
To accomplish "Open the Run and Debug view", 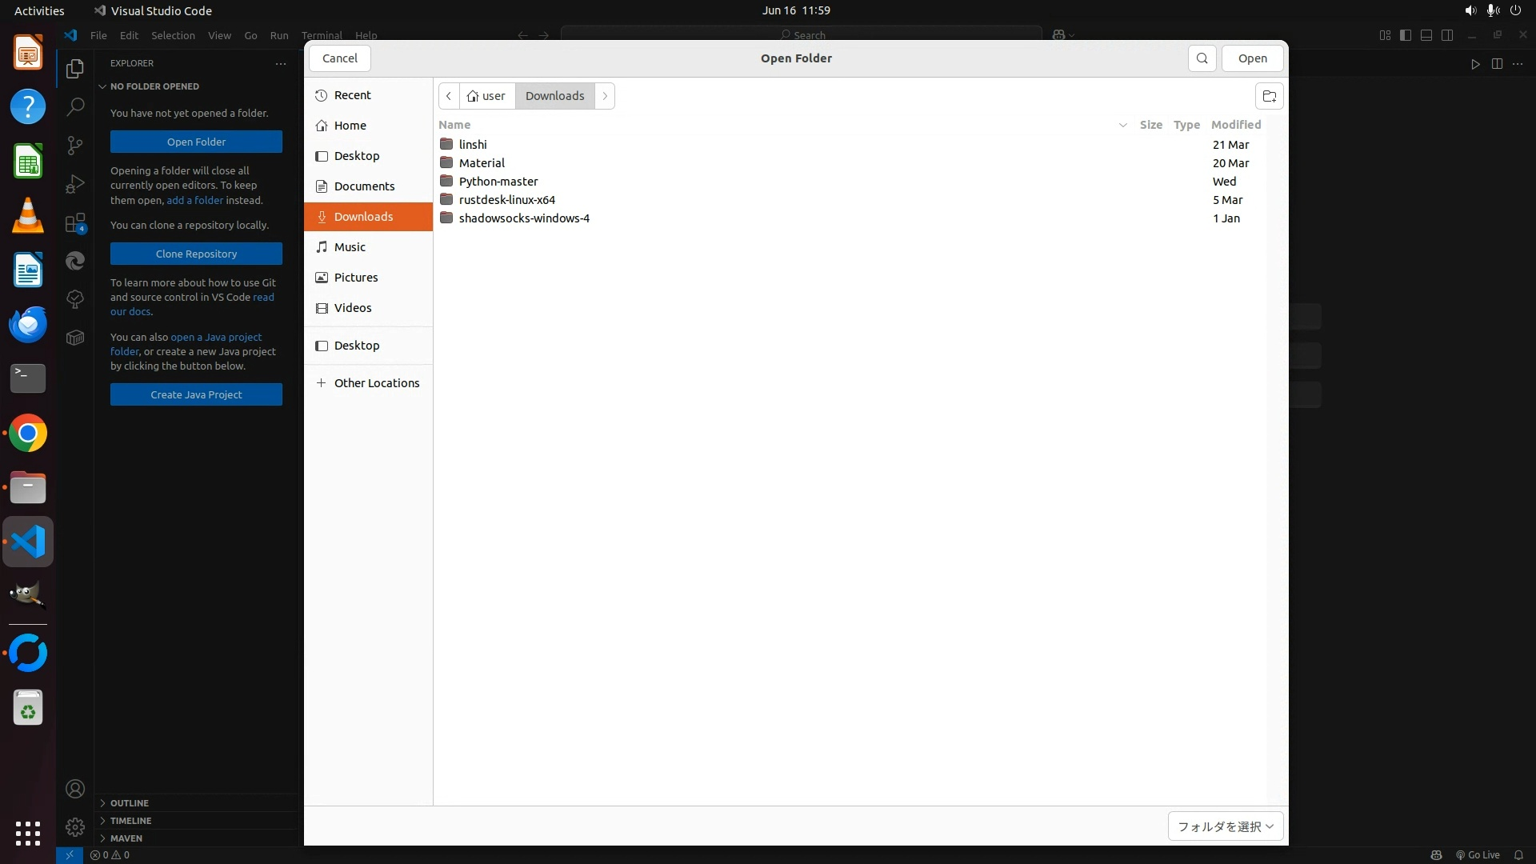I will tap(75, 184).
